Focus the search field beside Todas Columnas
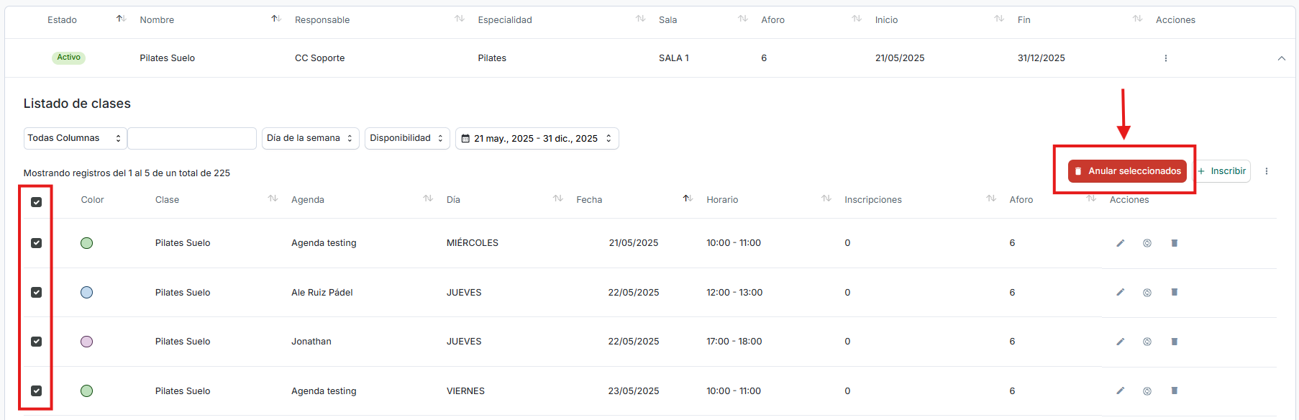Viewport: 1299px width, 420px height. [x=192, y=138]
